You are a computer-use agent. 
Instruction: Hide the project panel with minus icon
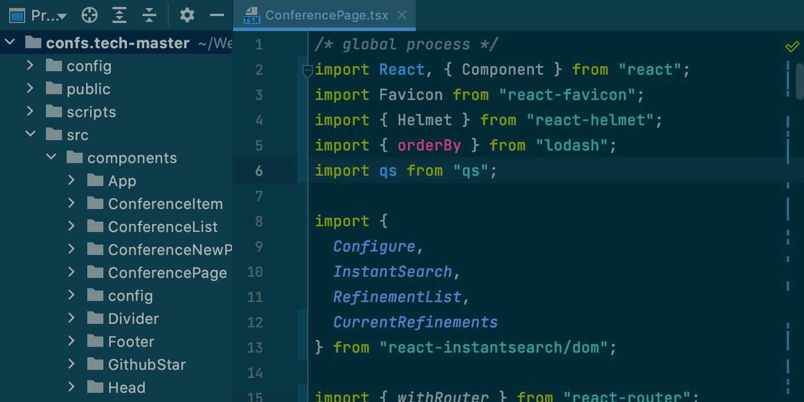pyautogui.click(x=217, y=16)
